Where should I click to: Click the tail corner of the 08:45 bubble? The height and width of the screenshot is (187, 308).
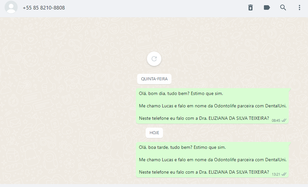[x=289, y=90]
